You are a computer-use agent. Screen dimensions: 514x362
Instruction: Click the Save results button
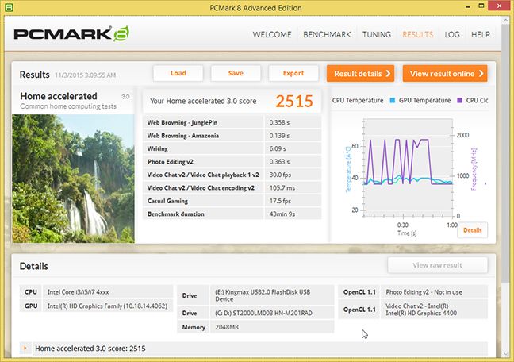(x=236, y=73)
